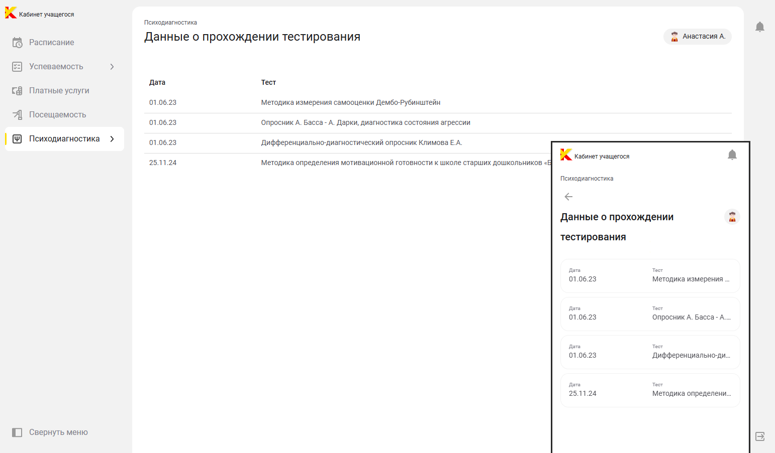Select the 25.11.24 card in mobile preview
The height and width of the screenshot is (453, 775).
(650, 390)
